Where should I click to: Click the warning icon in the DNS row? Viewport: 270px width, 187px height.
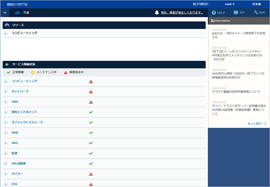click(91, 102)
